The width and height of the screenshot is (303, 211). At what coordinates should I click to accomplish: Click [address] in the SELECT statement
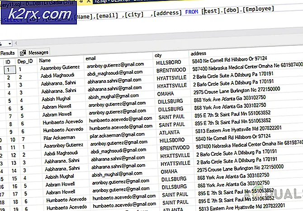tap(167, 13)
